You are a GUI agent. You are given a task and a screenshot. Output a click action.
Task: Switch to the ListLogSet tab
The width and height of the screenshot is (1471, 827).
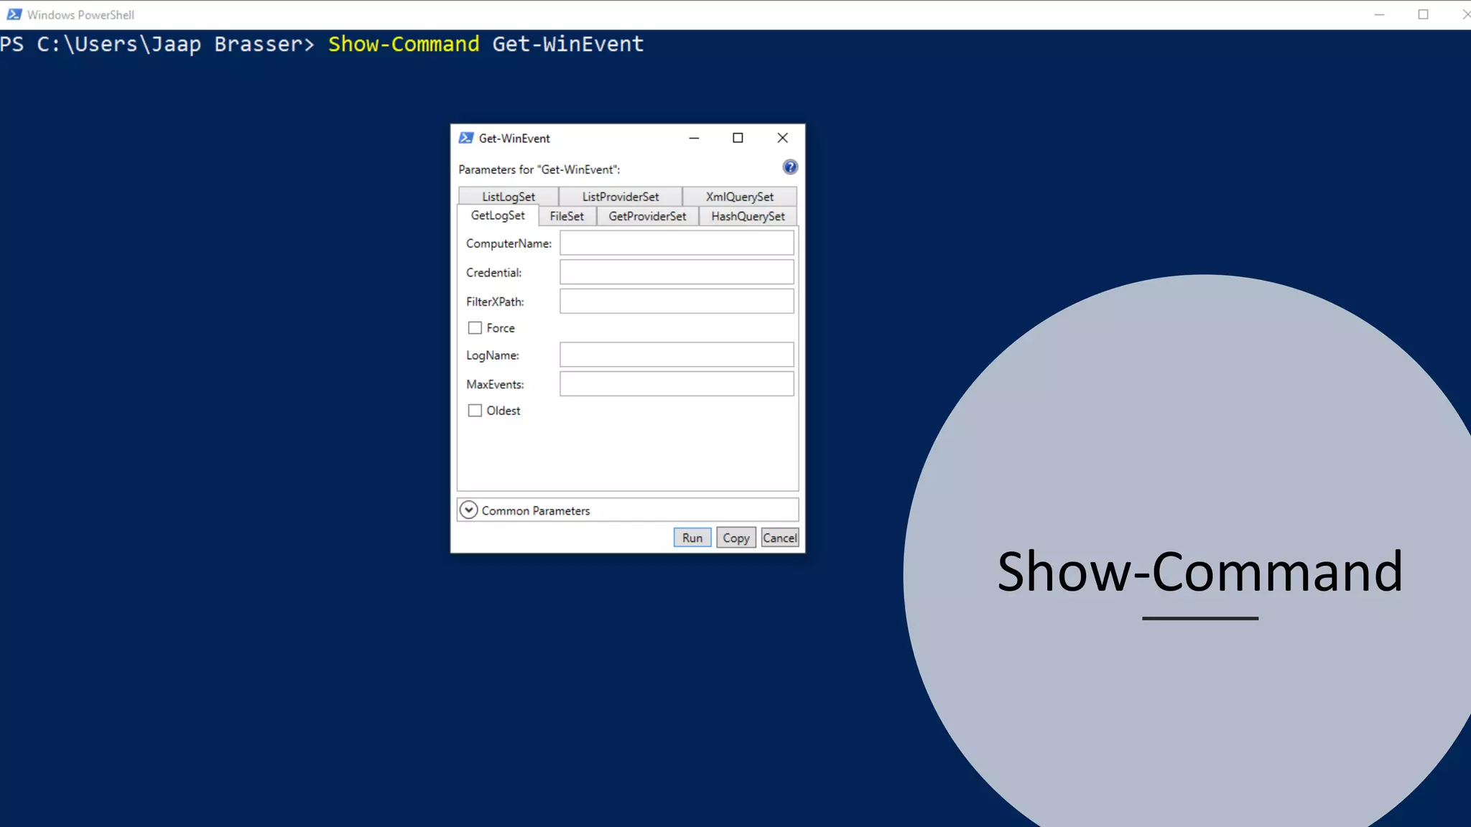pyautogui.click(x=509, y=197)
